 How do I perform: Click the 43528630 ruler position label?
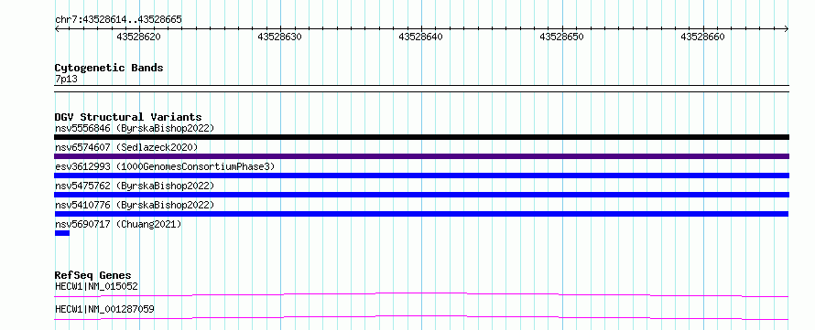(x=279, y=37)
